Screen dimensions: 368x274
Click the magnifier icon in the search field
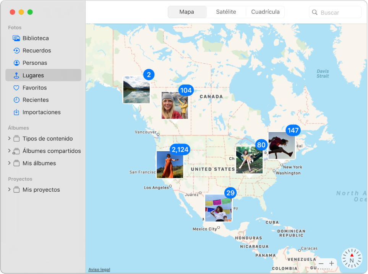coord(315,12)
